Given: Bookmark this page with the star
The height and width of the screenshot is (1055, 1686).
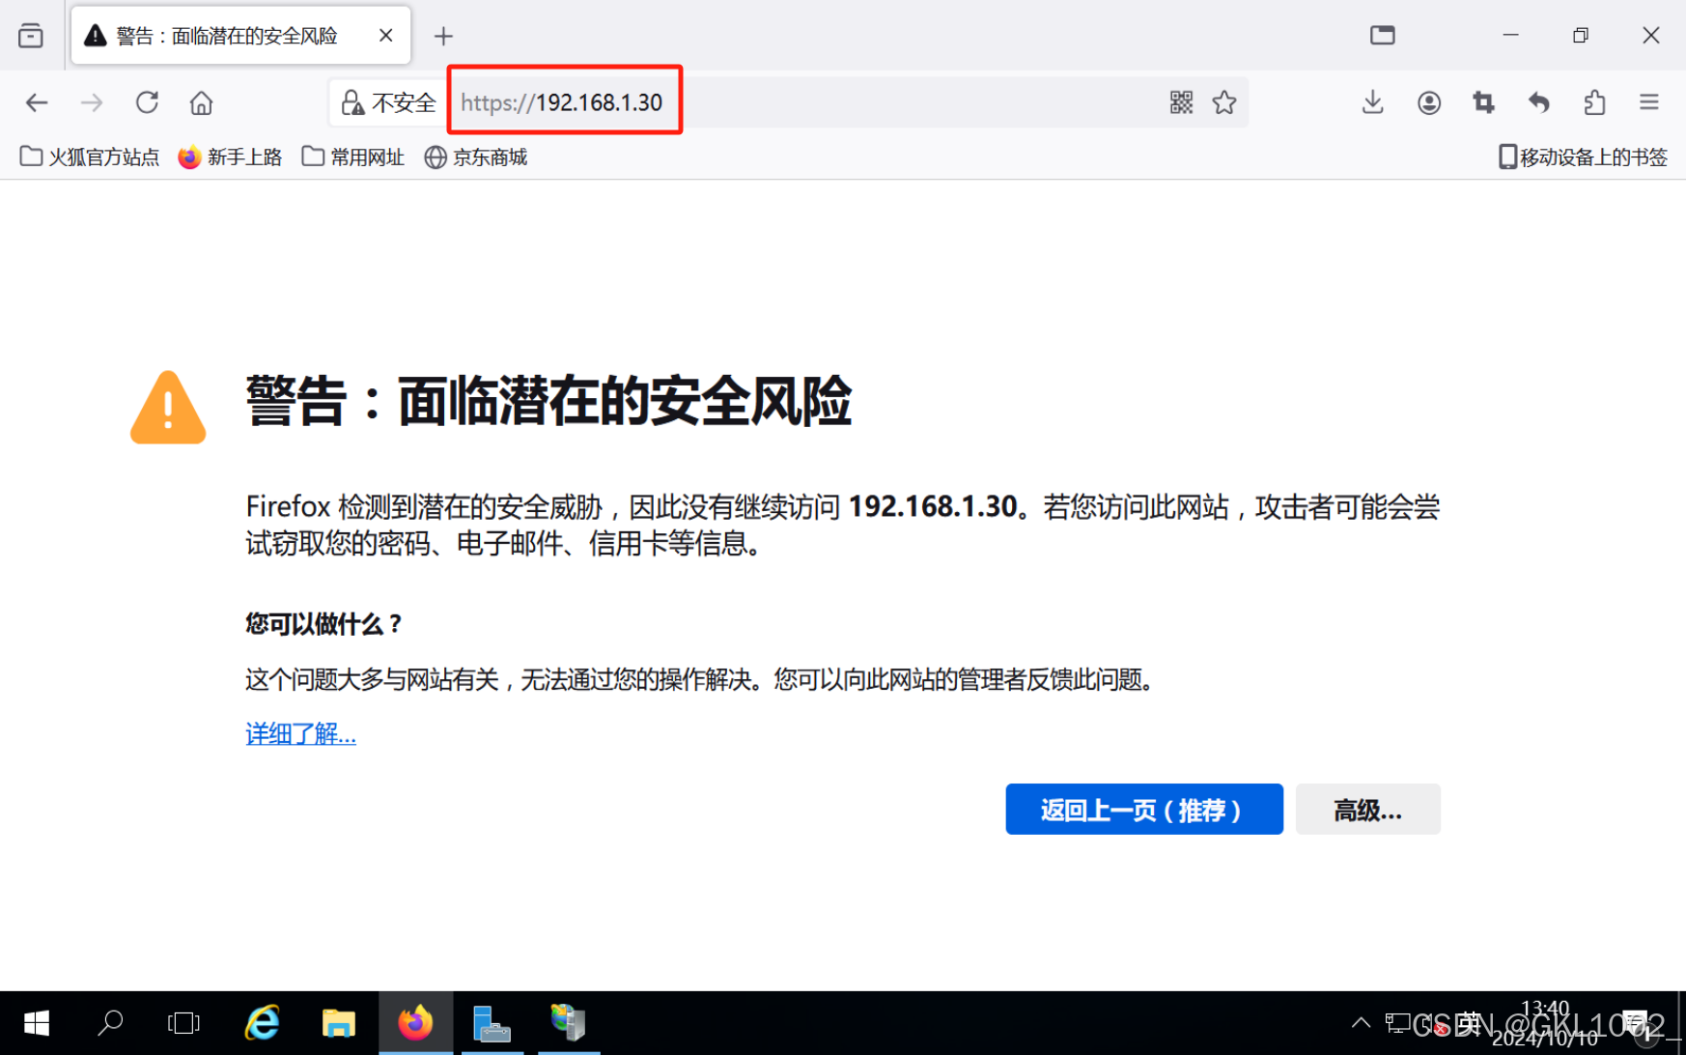Looking at the screenshot, I should pos(1224,102).
